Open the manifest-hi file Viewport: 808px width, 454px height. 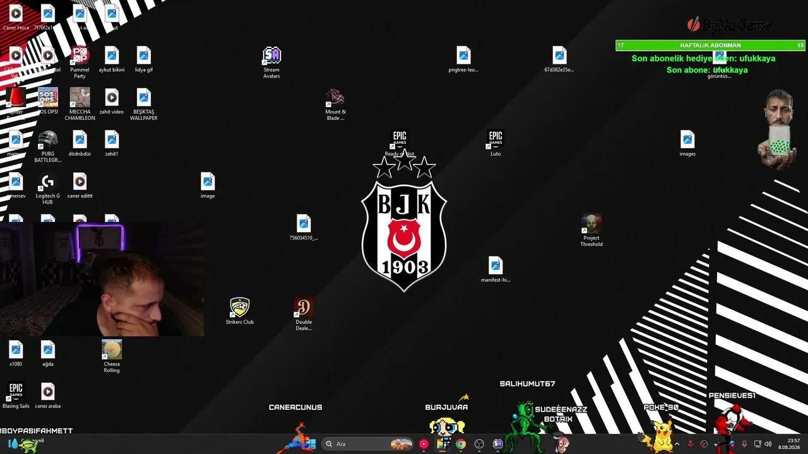click(x=496, y=270)
